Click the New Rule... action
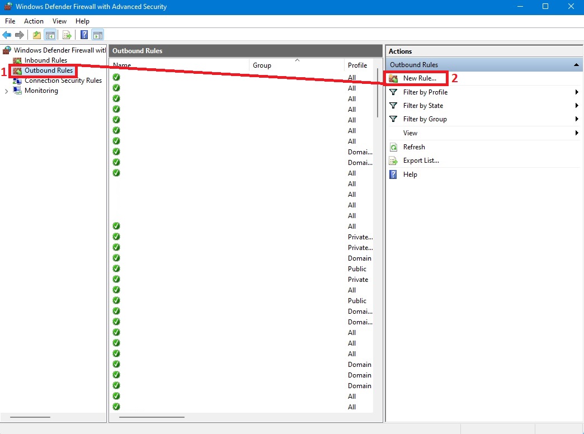The width and height of the screenshot is (584, 434). click(420, 78)
